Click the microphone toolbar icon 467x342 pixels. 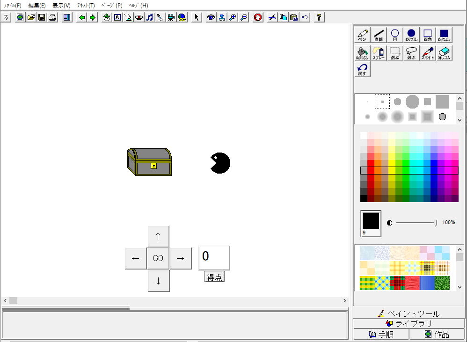[x=160, y=17]
